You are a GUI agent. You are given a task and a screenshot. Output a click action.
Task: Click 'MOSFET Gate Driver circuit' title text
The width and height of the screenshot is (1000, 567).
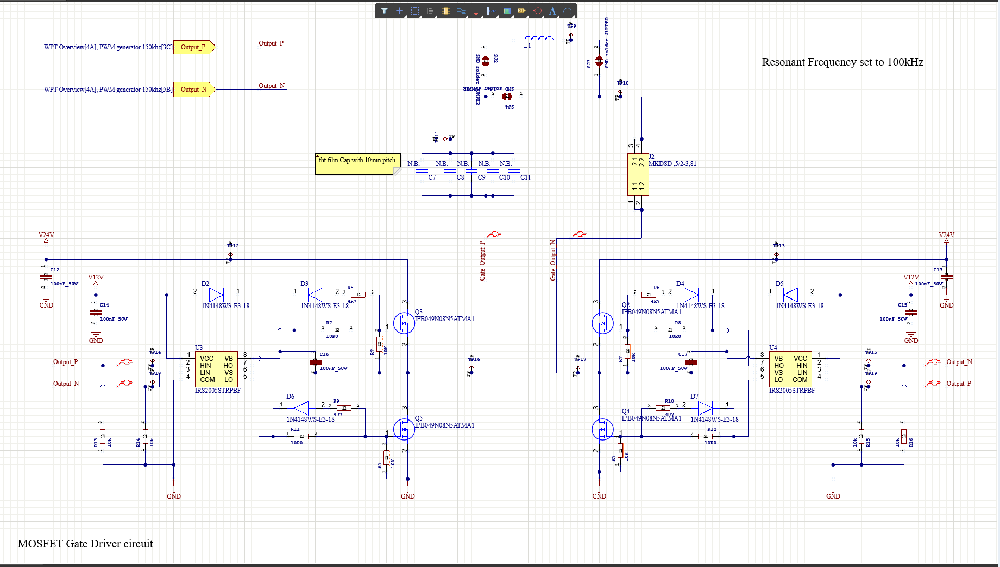(85, 544)
